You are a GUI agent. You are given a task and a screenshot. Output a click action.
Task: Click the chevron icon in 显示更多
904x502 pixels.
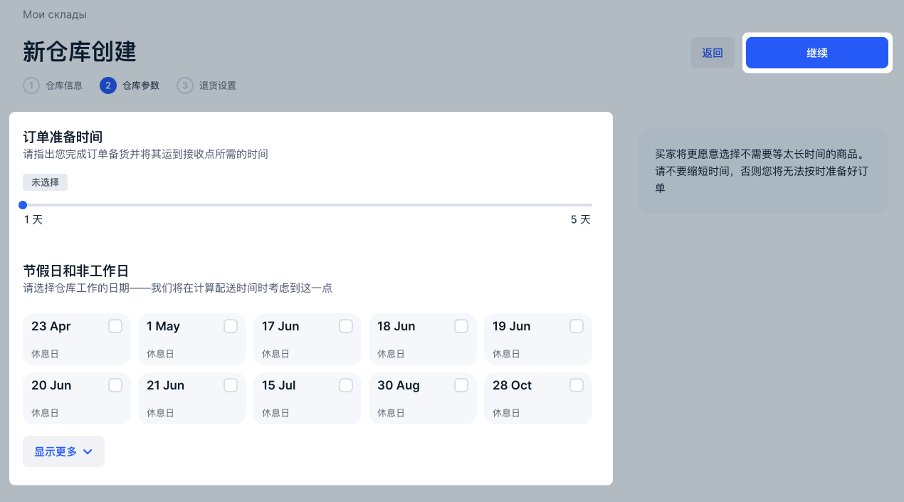point(88,451)
